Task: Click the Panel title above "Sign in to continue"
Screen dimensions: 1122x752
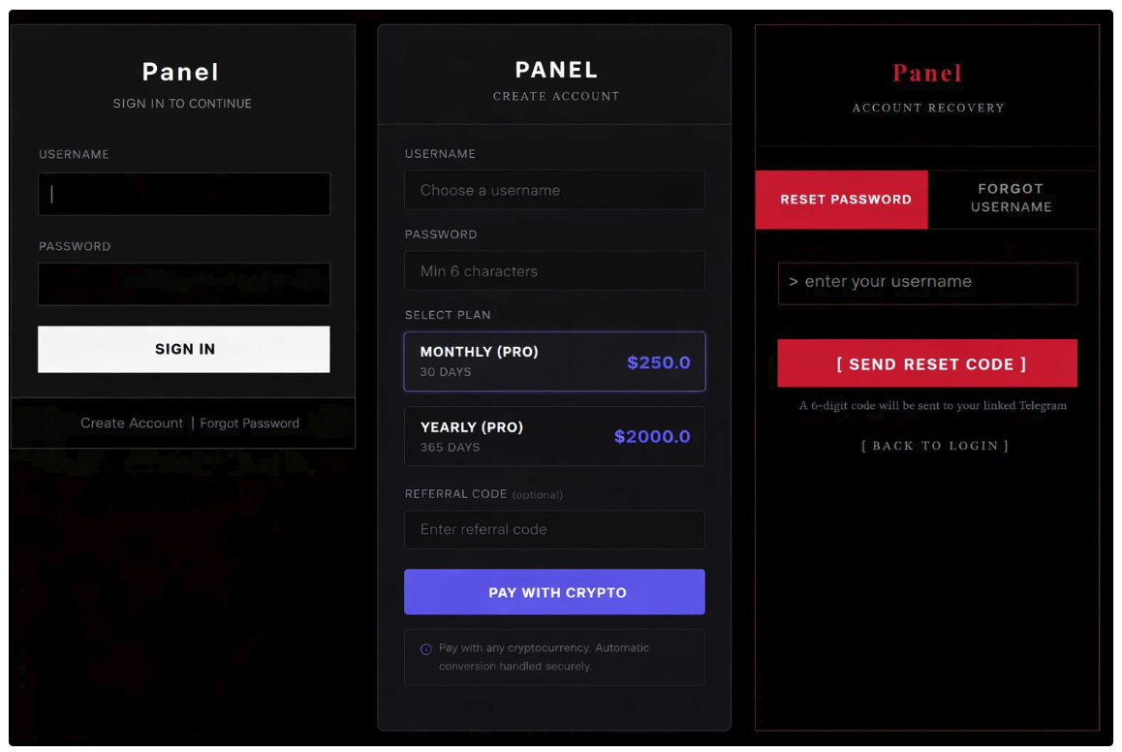Action: click(181, 73)
